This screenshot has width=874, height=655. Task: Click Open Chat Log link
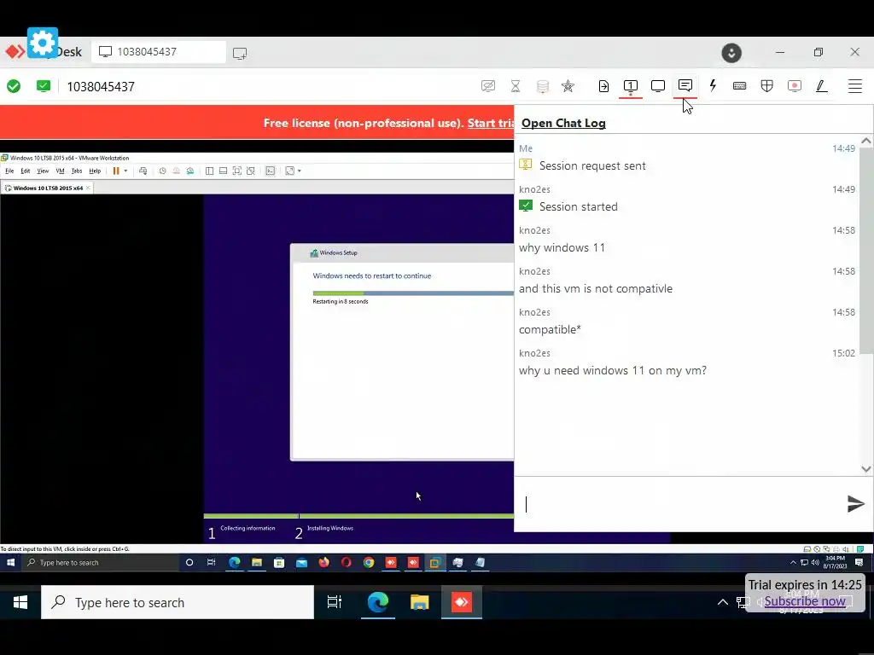[563, 123]
